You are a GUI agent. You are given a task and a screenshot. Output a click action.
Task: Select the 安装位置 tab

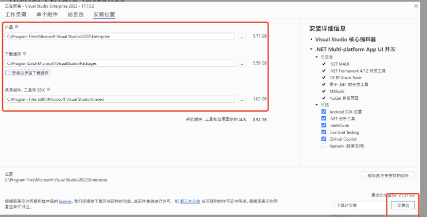[x=104, y=14]
